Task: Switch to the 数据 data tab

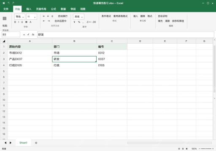Action: tap(63, 9)
